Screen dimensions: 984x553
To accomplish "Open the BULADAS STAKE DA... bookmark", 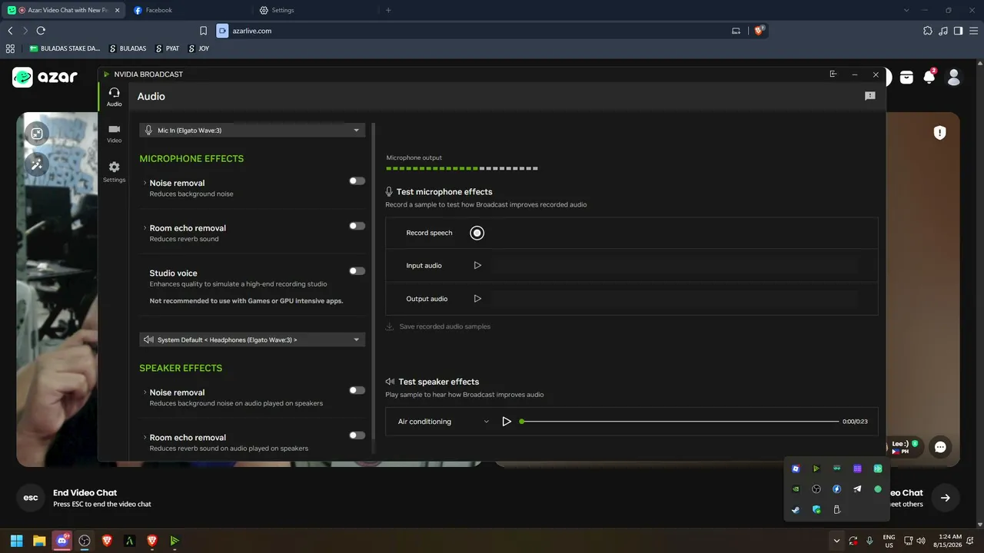I will (x=65, y=48).
